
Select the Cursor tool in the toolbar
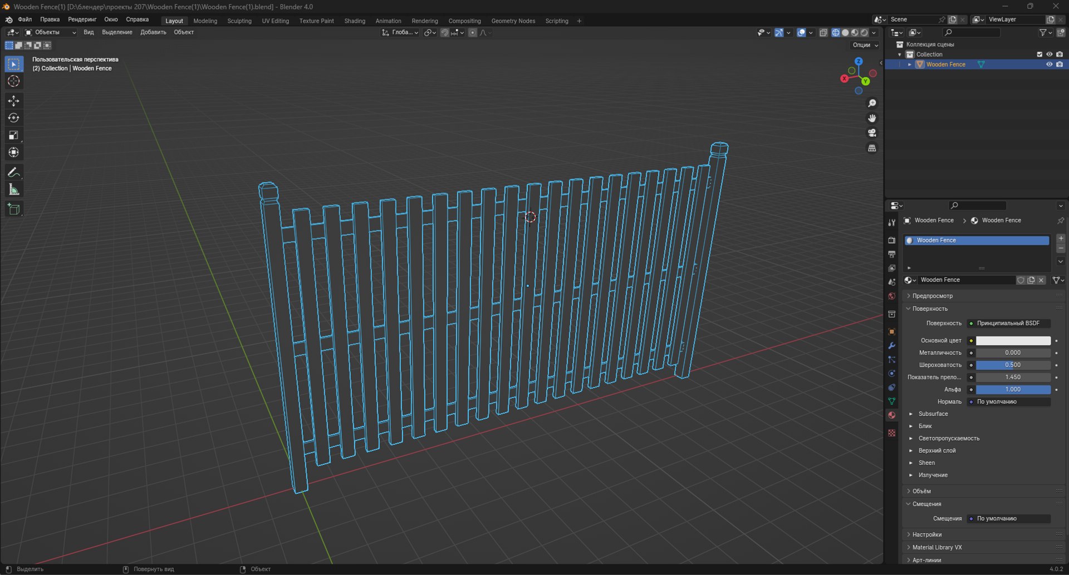coord(14,81)
